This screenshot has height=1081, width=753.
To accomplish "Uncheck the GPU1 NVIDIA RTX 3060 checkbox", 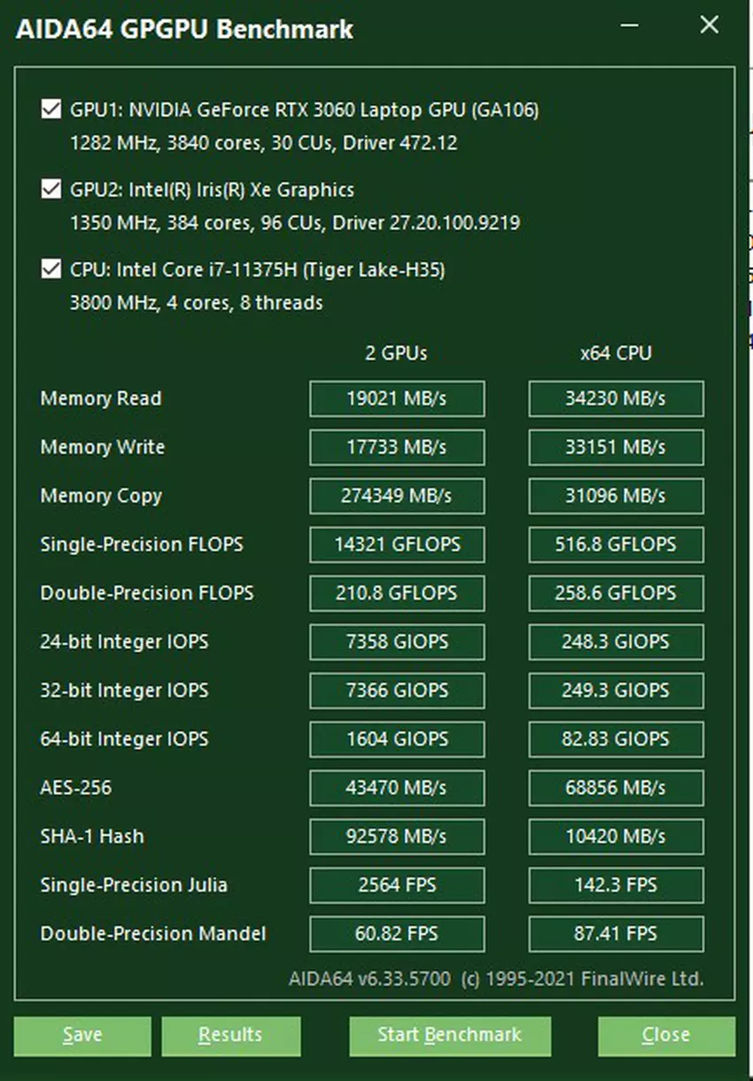I will tap(50, 110).
